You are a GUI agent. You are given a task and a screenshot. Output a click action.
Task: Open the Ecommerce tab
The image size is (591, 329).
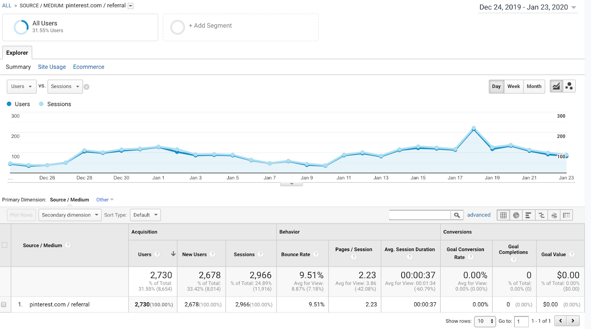89,67
